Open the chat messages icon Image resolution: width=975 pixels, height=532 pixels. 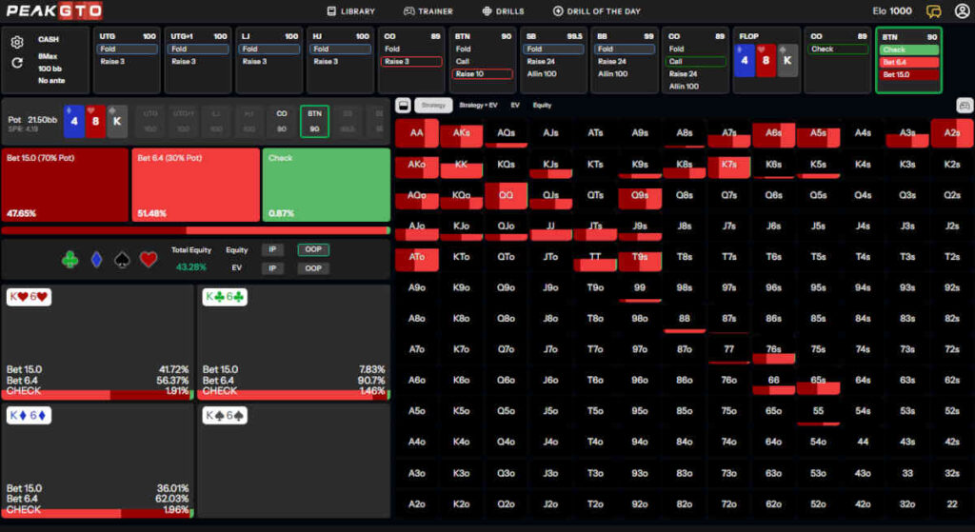(x=934, y=11)
